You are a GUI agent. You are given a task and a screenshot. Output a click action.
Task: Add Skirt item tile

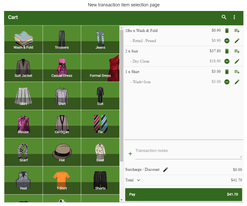[23, 96]
